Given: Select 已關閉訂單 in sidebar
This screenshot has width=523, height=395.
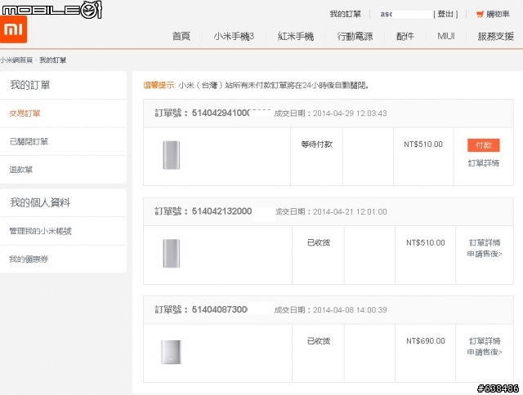Looking at the screenshot, I should pyautogui.click(x=29, y=141).
